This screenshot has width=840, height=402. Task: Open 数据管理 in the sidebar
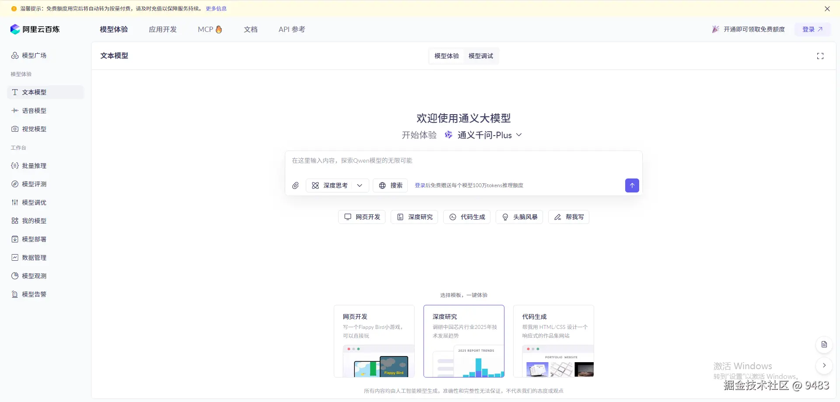pyautogui.click(x=45, y=258)
